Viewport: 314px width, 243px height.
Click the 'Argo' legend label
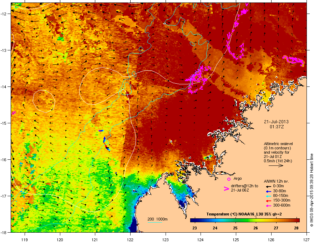pos(238,178)
